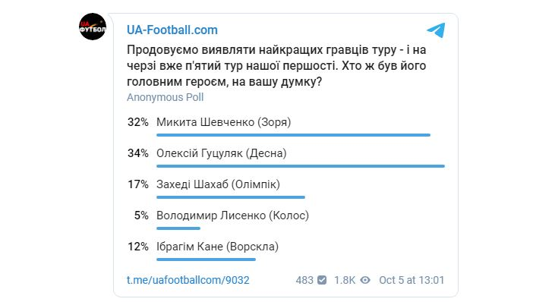
Task: Open the UA-Football.com channel link
Action: coord(172,30)
